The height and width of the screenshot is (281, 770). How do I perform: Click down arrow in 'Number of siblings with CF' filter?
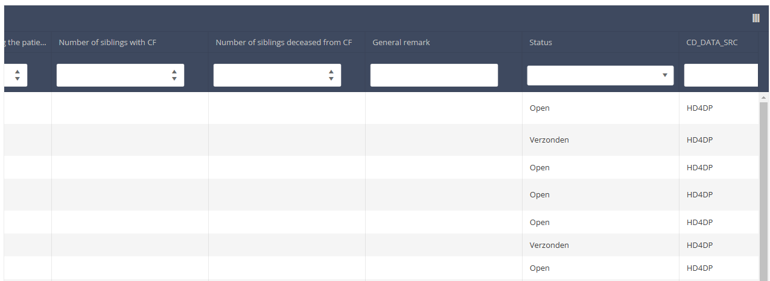pyautogui.click(x=174, y=79)
